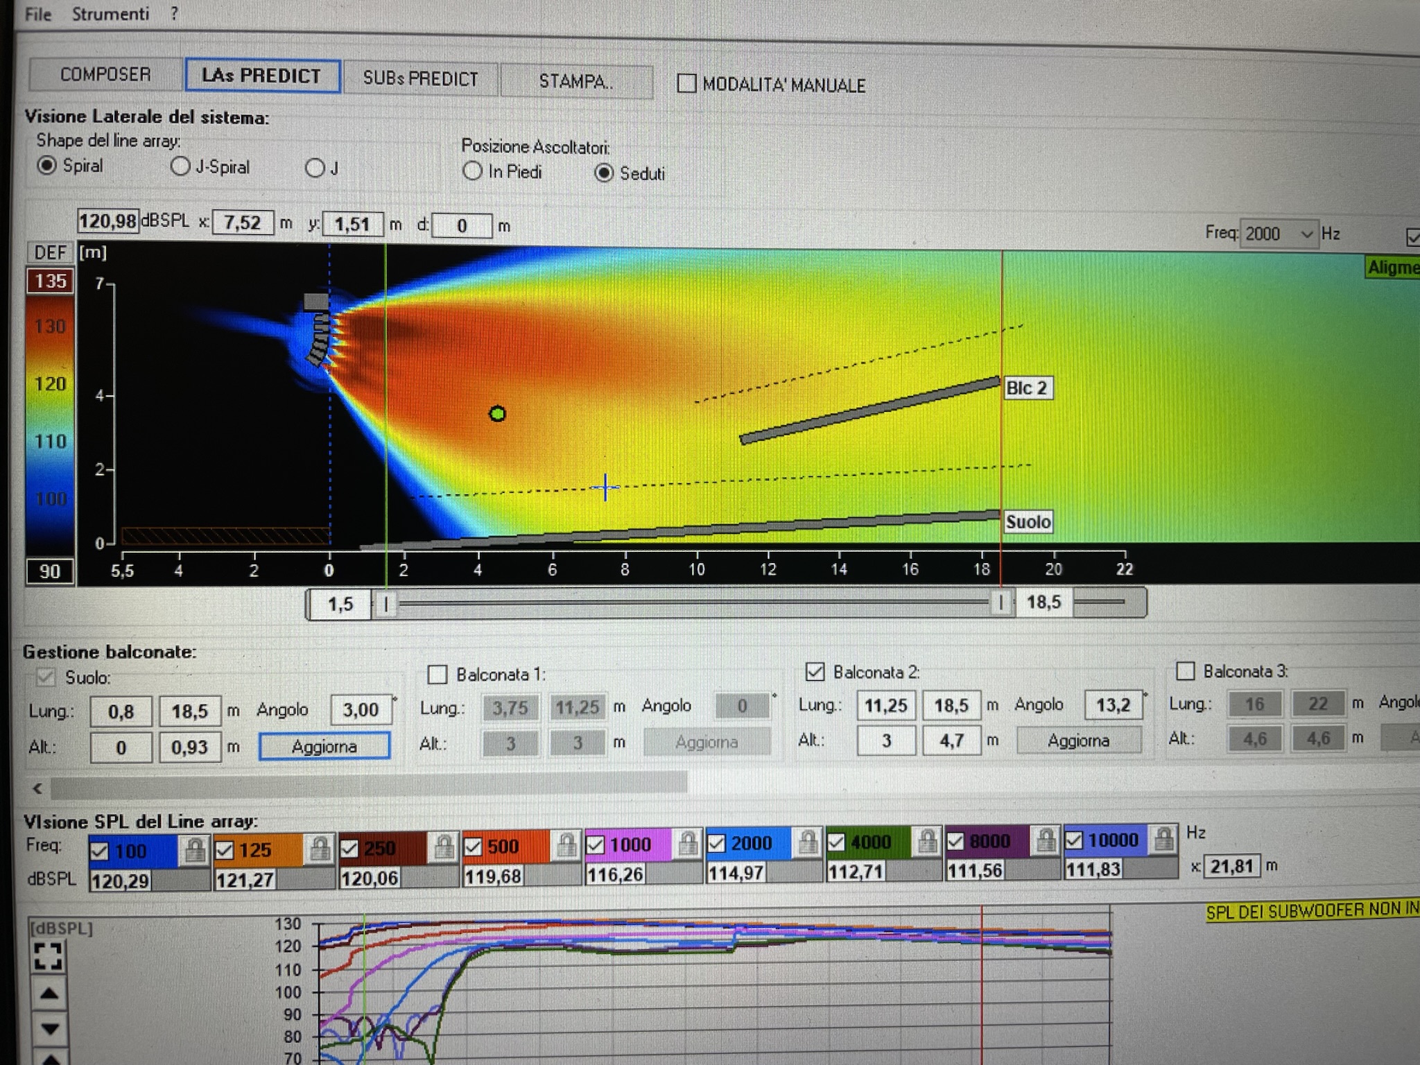The height and width of the screenshot is (1065, 1420).
Task: Click Aggiorna button for Balconata 2
Action: pyautogui.click(x=1078, y=741)
